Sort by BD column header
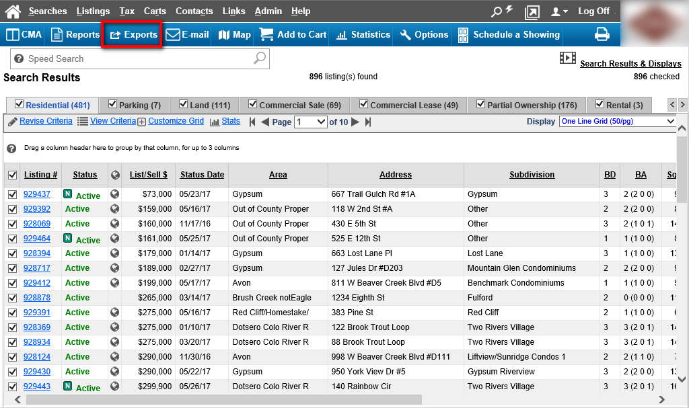This screenshot has height=408, width=689. (610, 174)
